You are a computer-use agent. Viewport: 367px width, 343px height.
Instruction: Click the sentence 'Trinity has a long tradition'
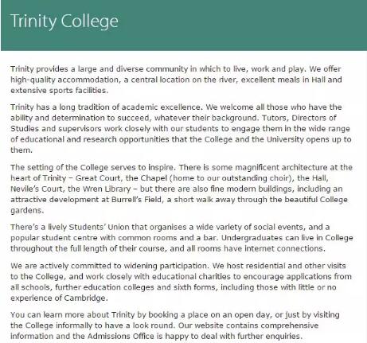[107, 107]
